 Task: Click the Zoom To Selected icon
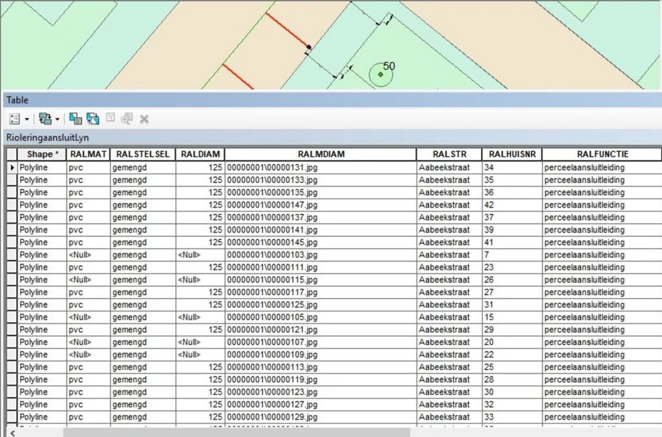click(x=127, y=119)
